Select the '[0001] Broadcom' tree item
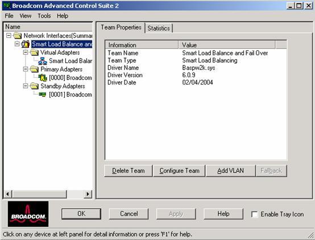The width and height of the screenshot is (315, 240). [71, 95]
